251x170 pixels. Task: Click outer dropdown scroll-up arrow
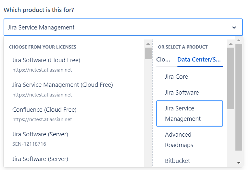click(x=239, y=40)
